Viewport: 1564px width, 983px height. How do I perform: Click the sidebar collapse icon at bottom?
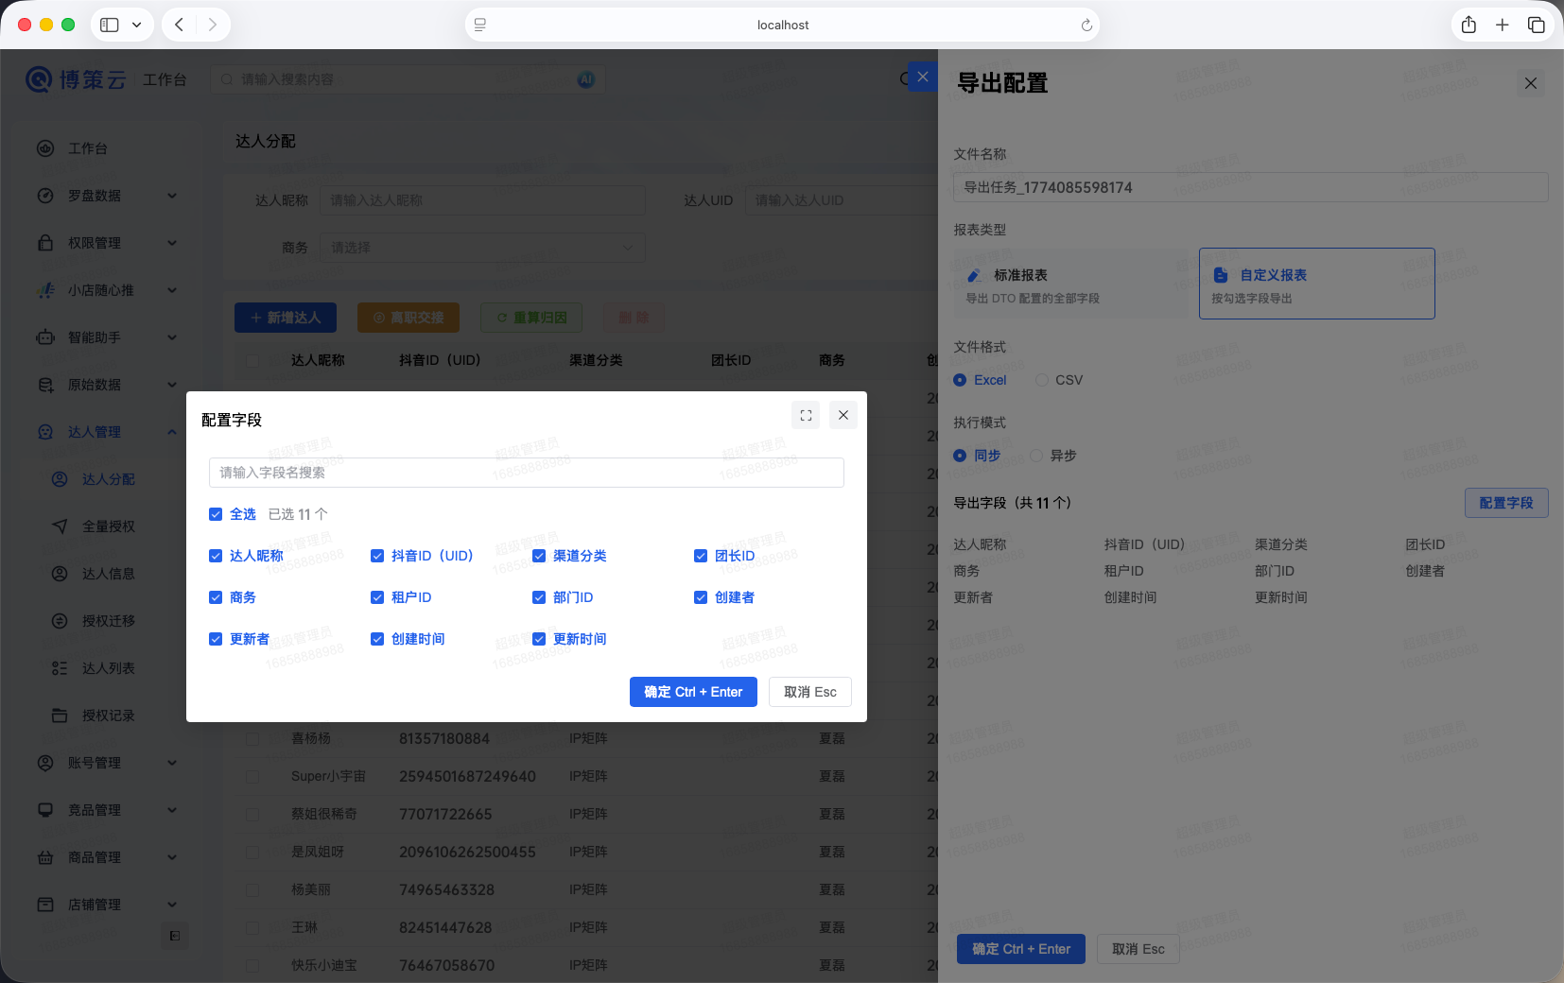175,936
